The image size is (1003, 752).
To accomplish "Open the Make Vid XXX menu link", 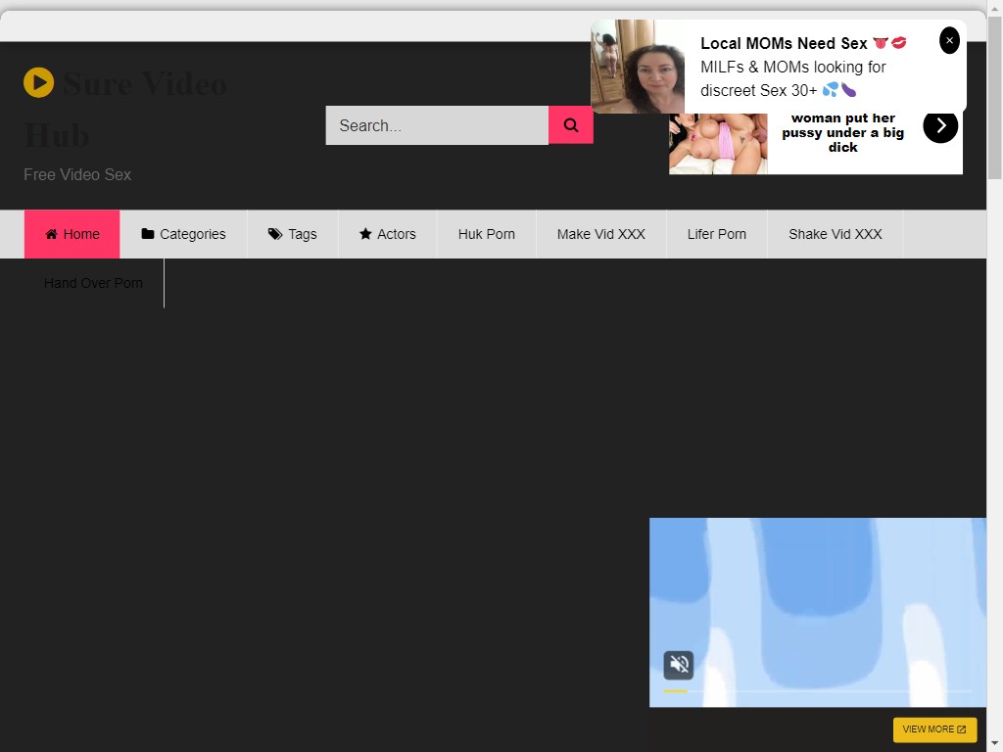I will click(x=601, y=234).
